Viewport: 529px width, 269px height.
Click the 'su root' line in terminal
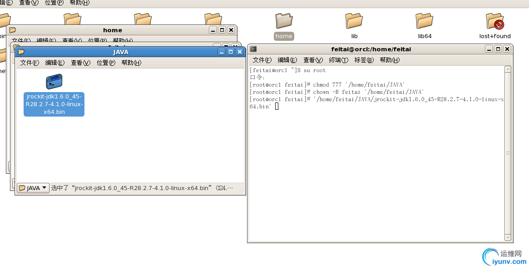[288, 70]
